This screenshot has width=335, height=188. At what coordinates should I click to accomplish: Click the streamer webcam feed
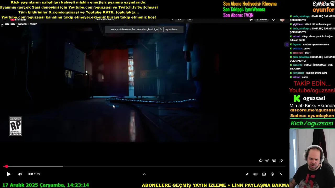[312, 158]
